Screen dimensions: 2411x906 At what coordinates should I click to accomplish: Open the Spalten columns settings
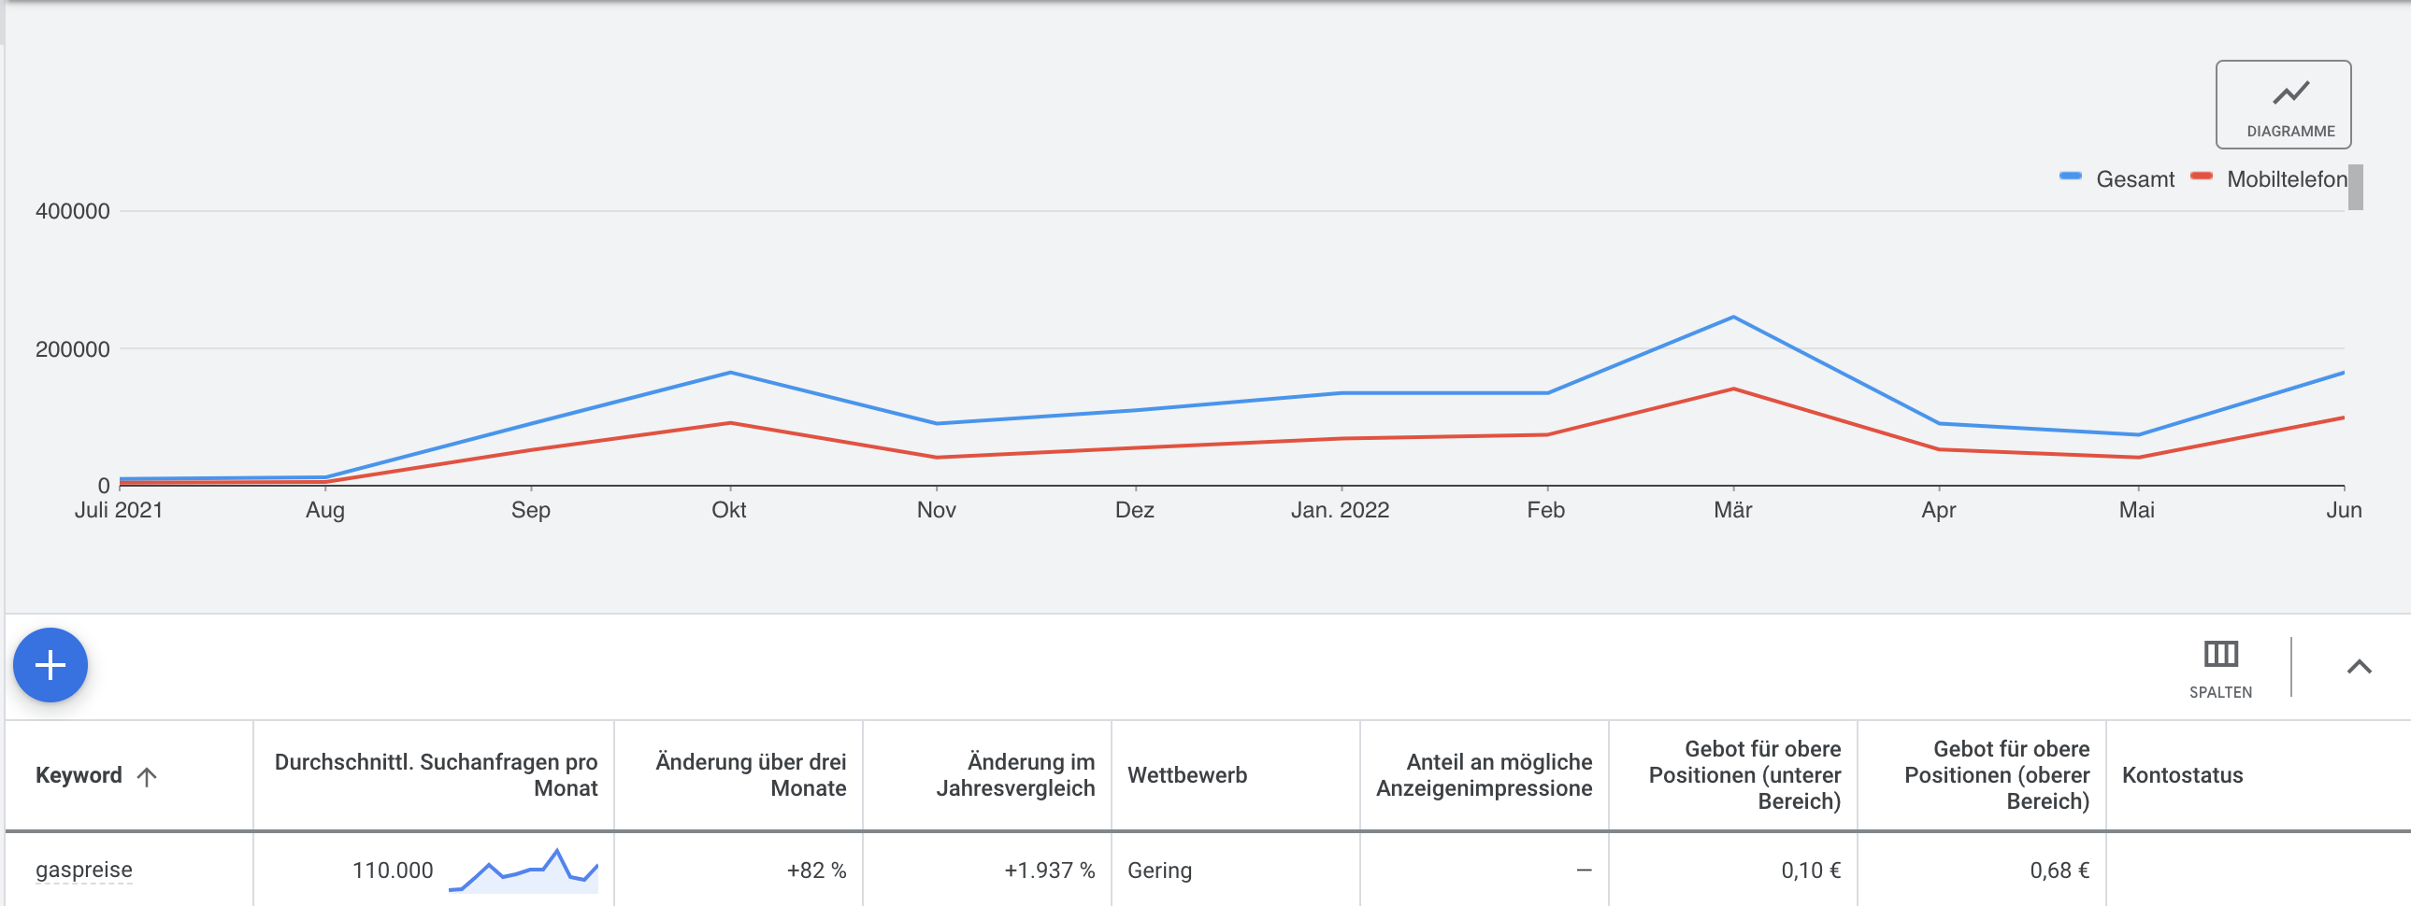coord(2220,669)
